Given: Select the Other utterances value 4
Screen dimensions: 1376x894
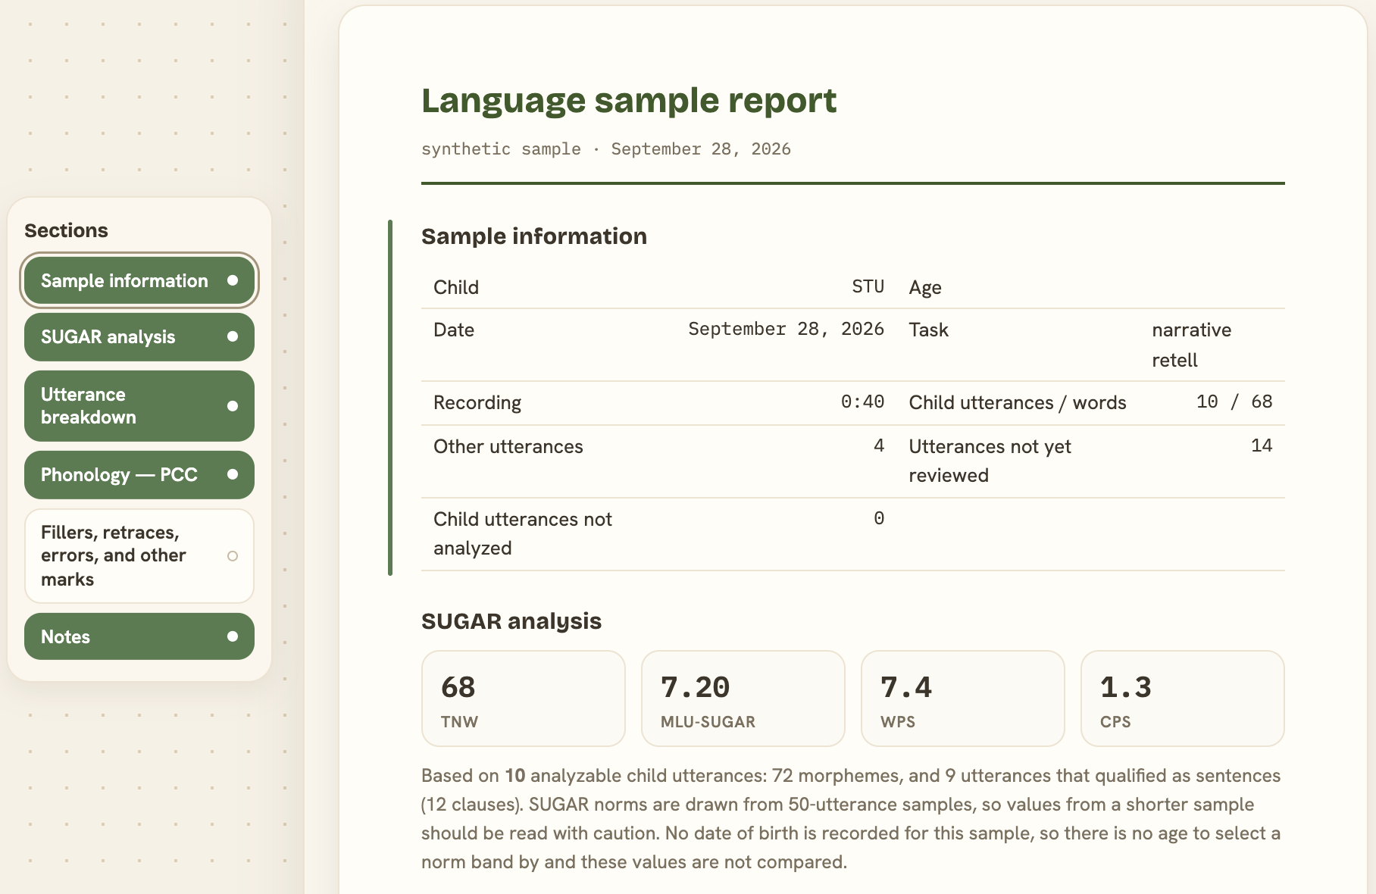Looking at the screenshot, I should pos(879,446).
